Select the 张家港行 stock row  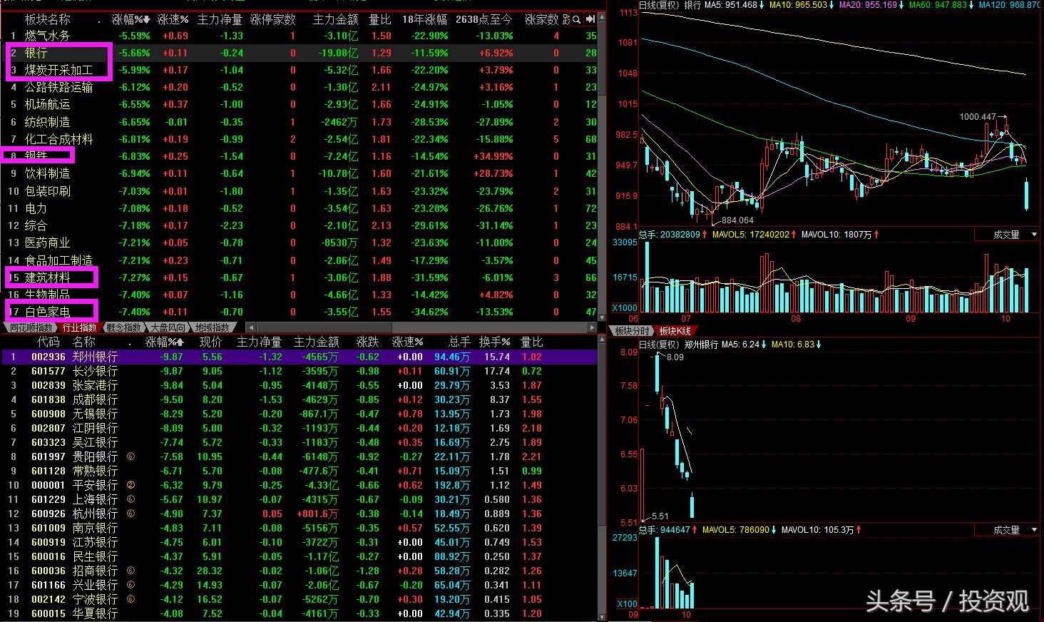coord(299,385)
